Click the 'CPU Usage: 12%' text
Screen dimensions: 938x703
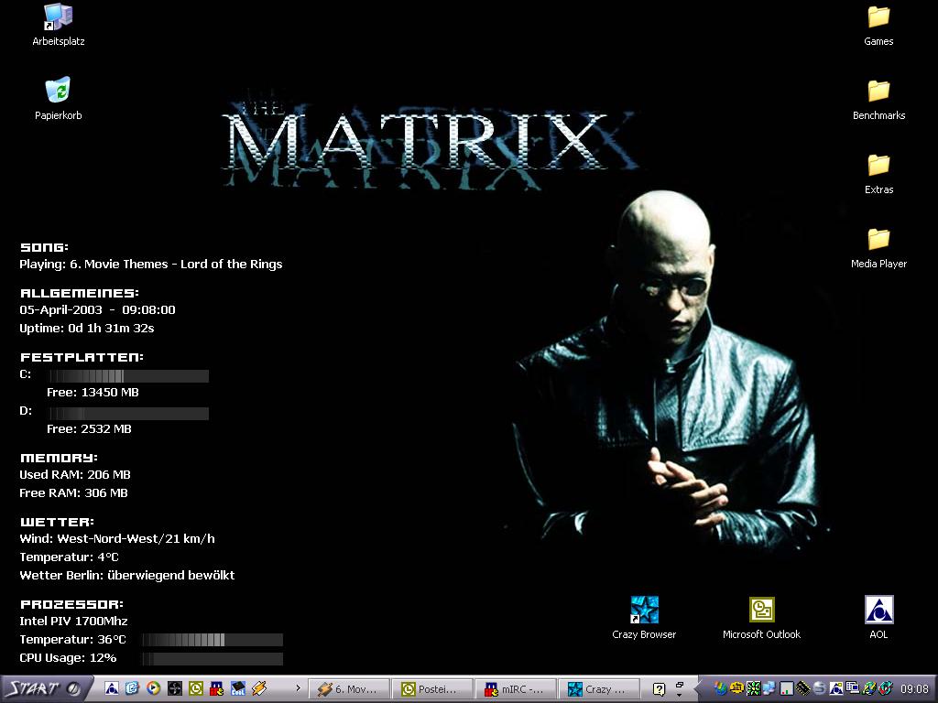click(68, 657)
